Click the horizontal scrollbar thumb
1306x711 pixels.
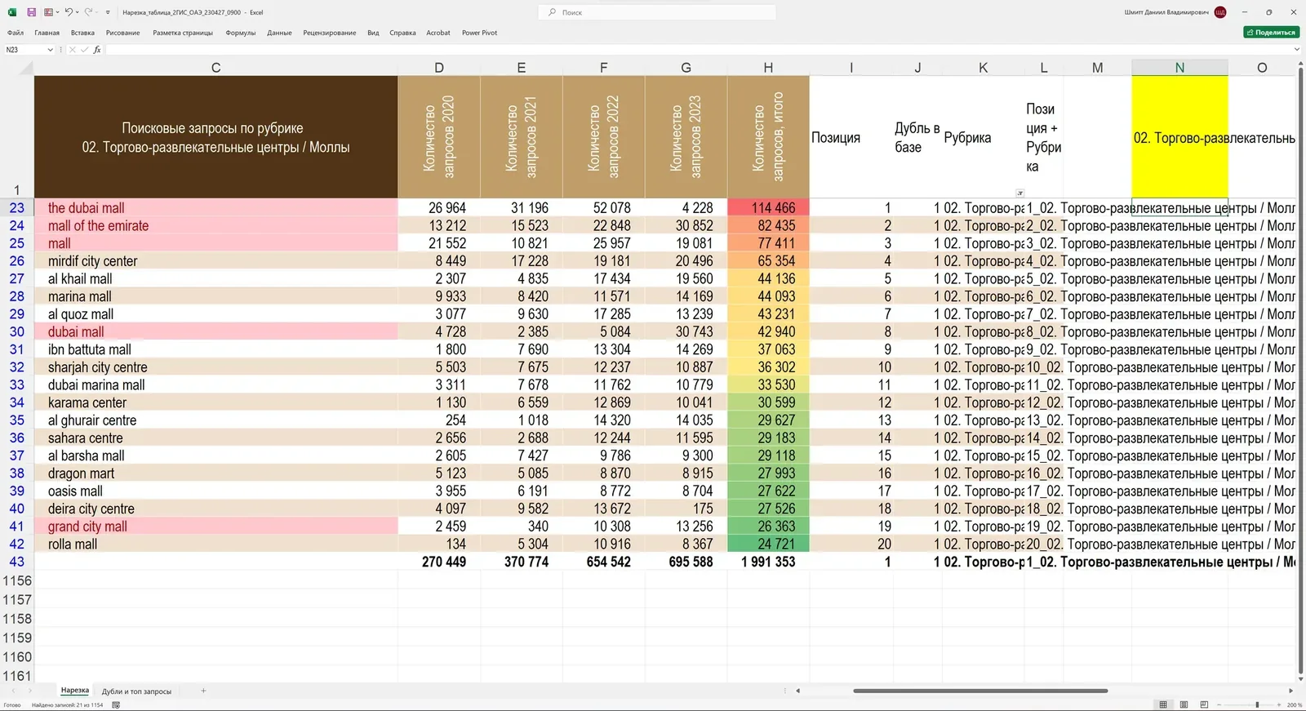click(x=980, y=691)
